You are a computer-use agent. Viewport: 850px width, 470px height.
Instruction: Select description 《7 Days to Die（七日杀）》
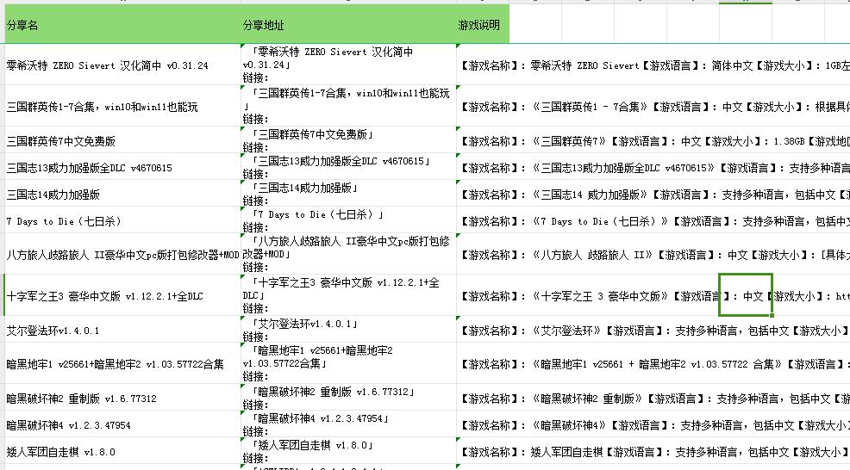pyautogui.click(x=653, y=220)
